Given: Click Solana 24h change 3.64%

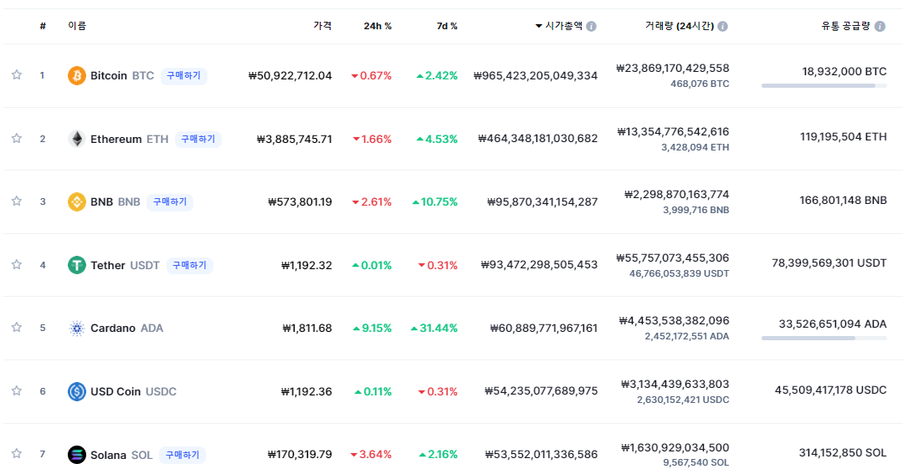Looking at the screenshot, I should [x=371, y=455].
